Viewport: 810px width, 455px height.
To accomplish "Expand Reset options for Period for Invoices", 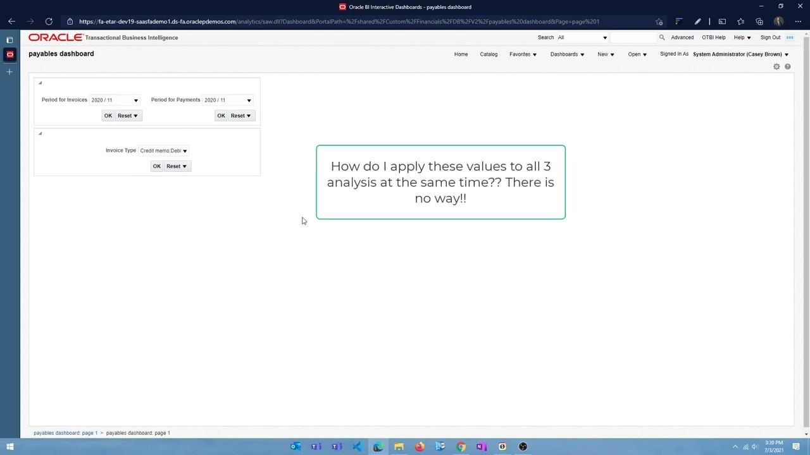I will coord(128,116).
